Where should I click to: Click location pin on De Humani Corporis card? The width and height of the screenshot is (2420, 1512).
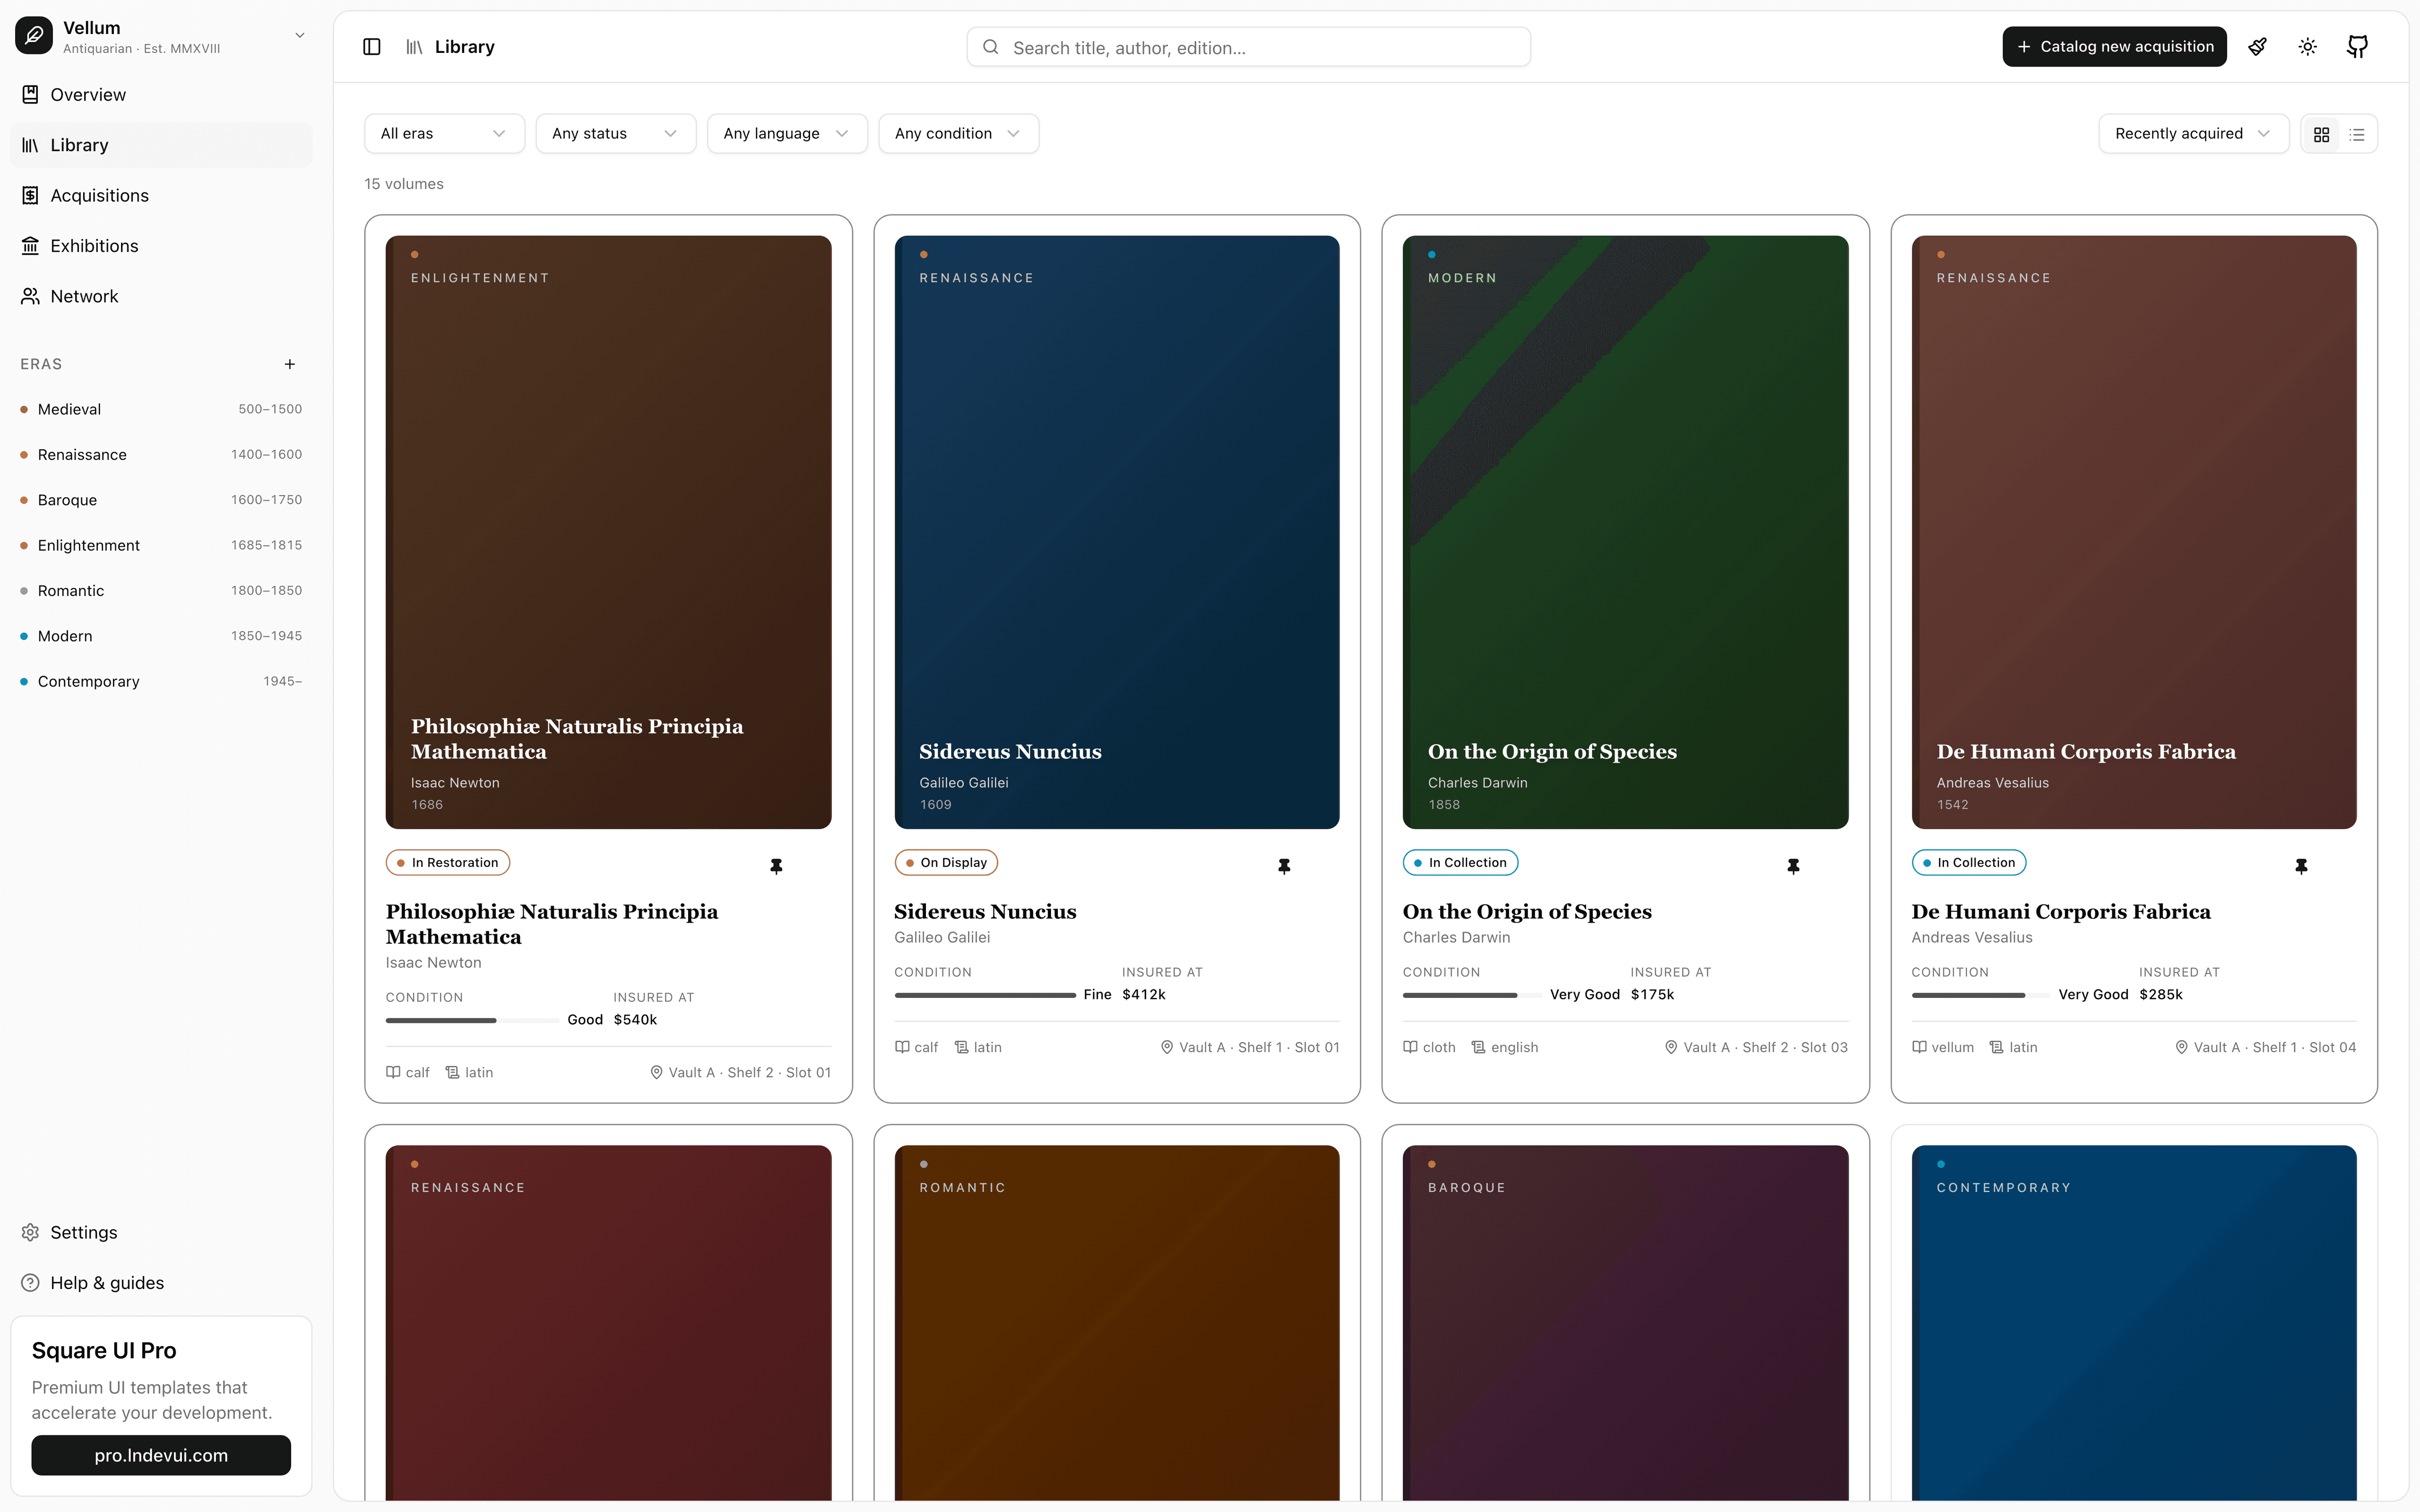[x=2181, y=1047]
